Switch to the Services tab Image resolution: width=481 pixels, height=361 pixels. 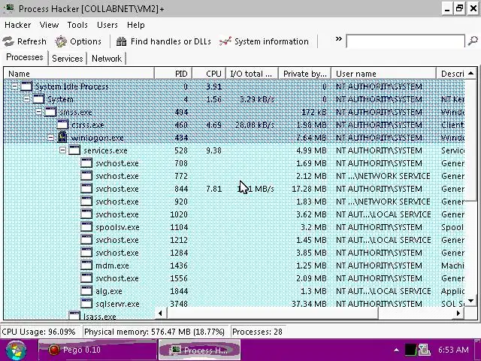[67, 59]
